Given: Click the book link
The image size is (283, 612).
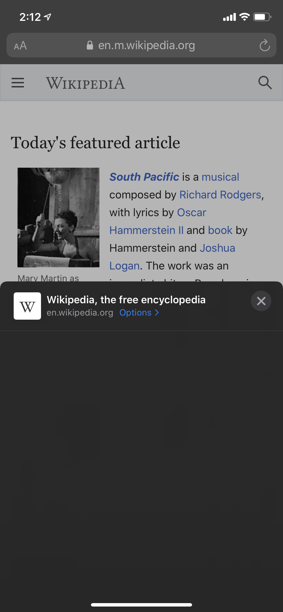Looking at the screenshot, I should (220, 230).
